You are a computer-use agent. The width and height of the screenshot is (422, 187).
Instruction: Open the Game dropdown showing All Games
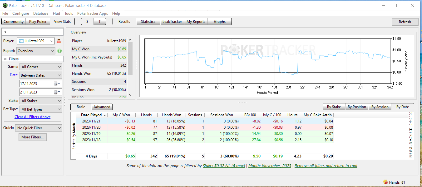[x=41, y=67]
